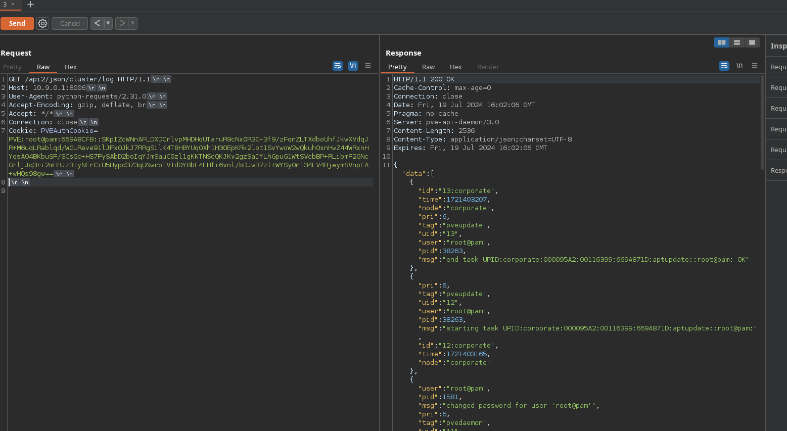This screenshot has height=431, width=787.
Task: Toggle non-printable characters in Request pane
Action: point(353,66)
